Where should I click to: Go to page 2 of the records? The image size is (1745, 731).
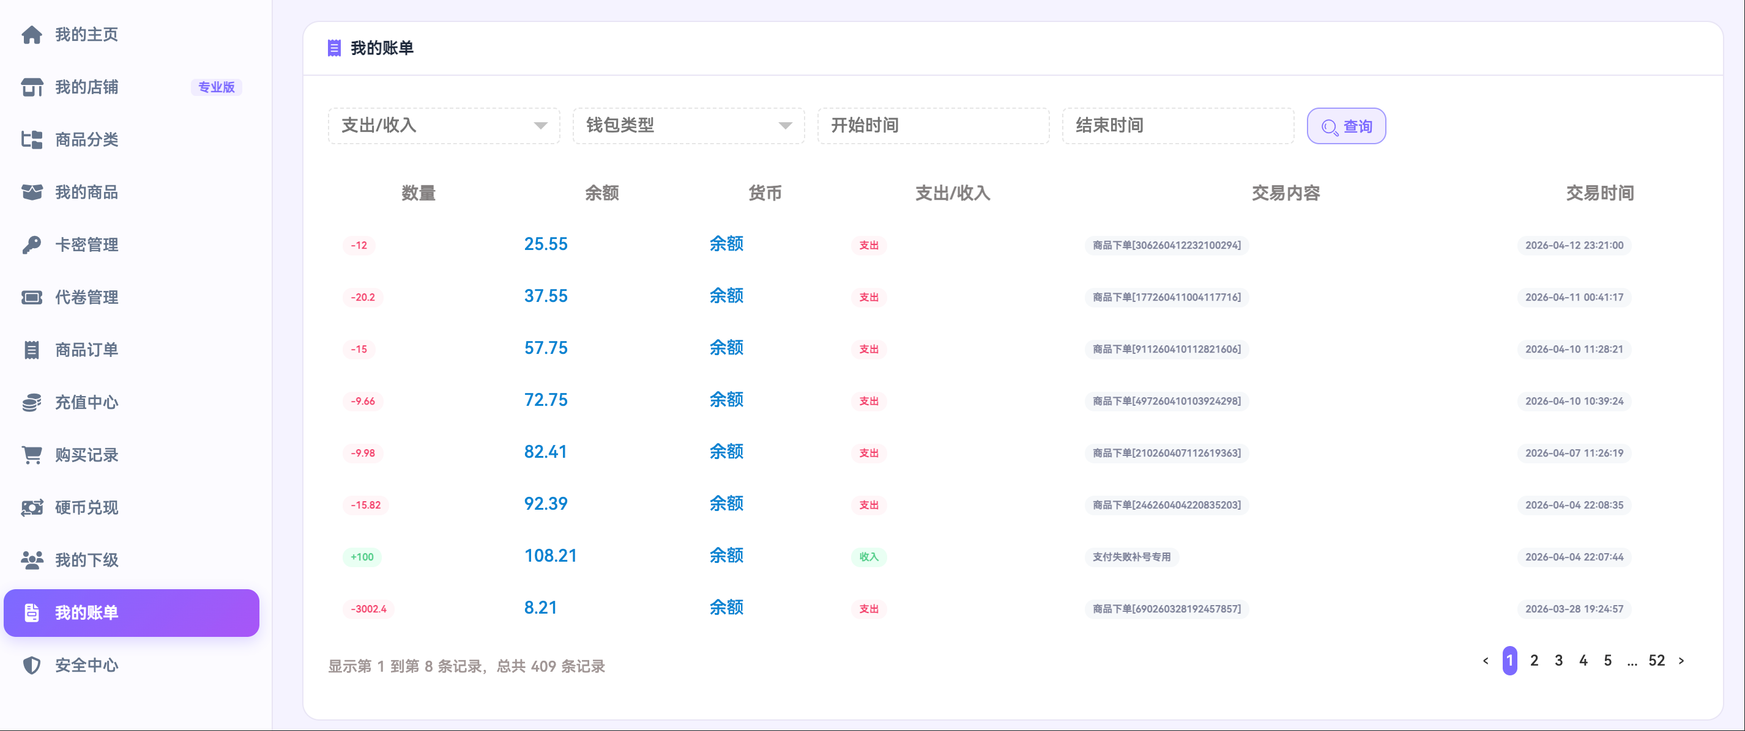[x=1535, y=661]
